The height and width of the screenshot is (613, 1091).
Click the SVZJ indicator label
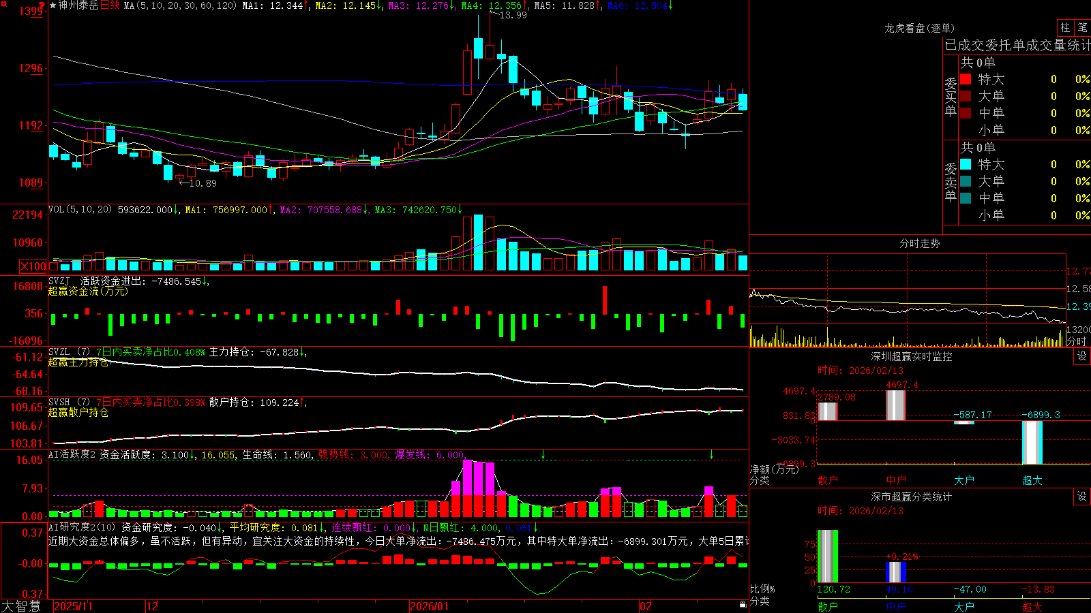coord(59,281)
